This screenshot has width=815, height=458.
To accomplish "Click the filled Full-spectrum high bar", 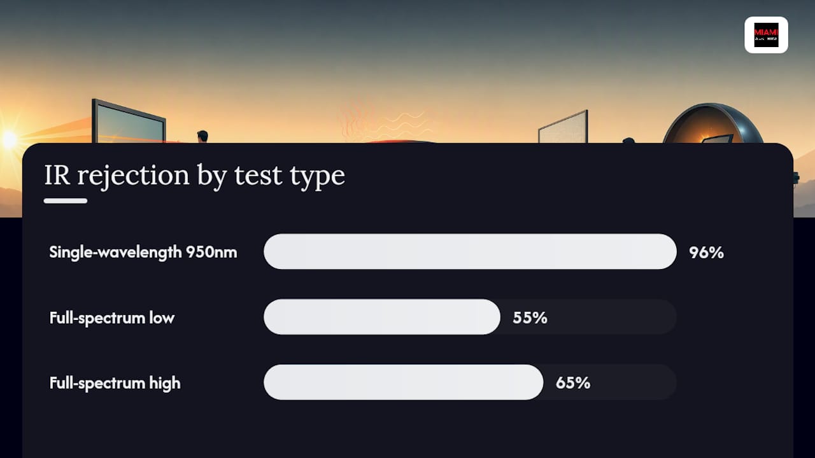I will click(x=403, y=382).
